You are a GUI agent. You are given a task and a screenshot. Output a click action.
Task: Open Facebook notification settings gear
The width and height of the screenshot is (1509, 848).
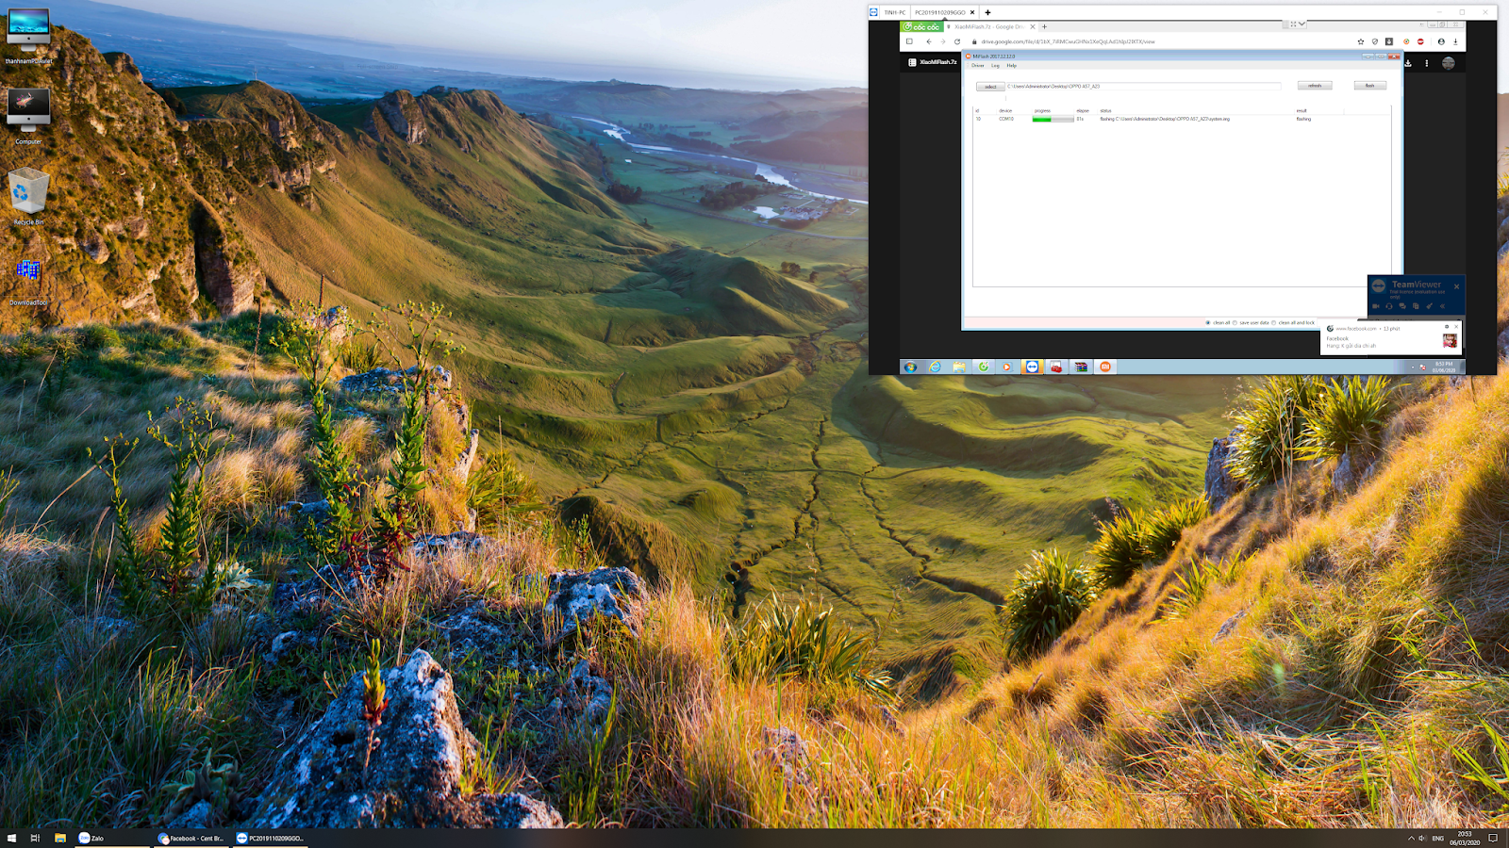(1447, 327)
